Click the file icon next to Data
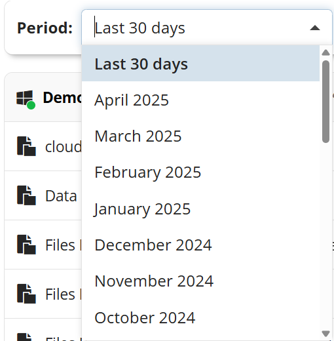Viewport: 334px width, 341px height. pyautogui.click(x=26, y=195)
